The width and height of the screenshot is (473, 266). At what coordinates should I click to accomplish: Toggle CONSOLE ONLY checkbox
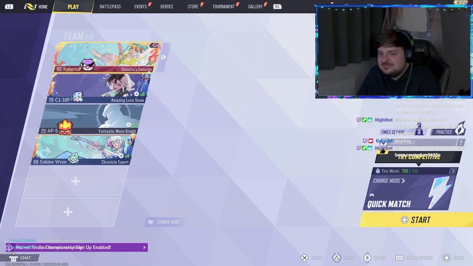tap(385, 142)
